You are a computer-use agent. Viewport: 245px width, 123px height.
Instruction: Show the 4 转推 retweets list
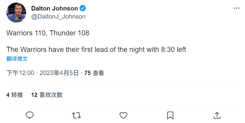click(x=14, y=95)
